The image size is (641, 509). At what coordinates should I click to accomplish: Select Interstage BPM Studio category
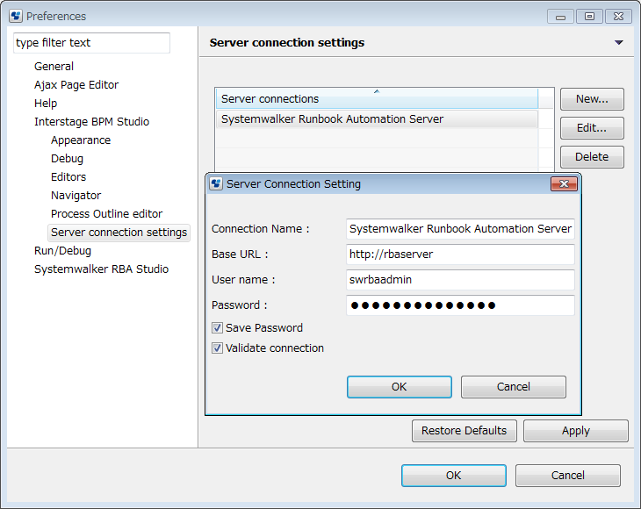click(91, 122)
